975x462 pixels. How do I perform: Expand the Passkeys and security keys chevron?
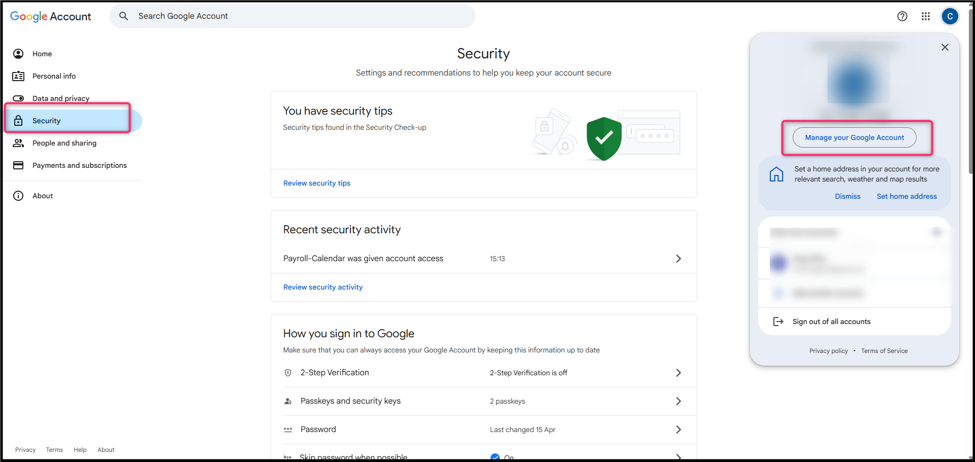tap(678, 401)
